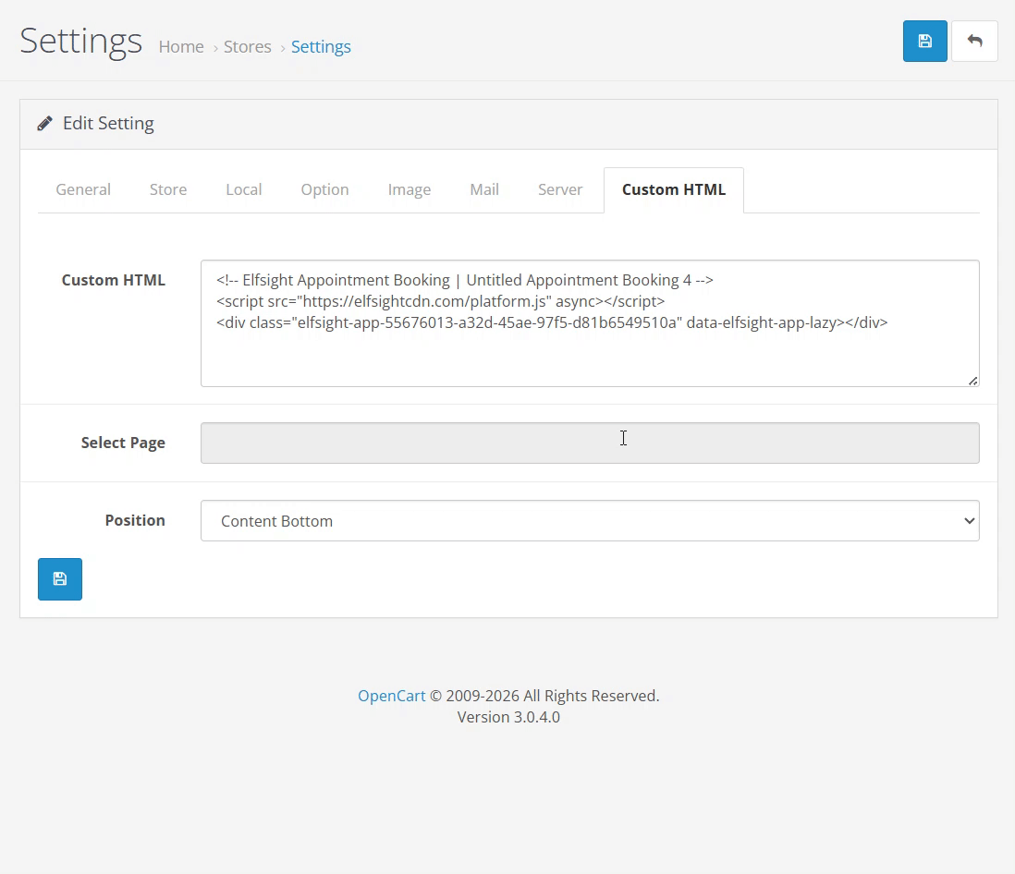Click the textarea resize handle corner
Image resolution: width=1015 pixels, height=874 pixels.
point(972,381)
